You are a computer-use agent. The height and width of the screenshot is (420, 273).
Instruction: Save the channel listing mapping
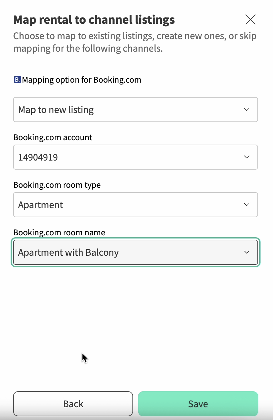pos(198,404)
